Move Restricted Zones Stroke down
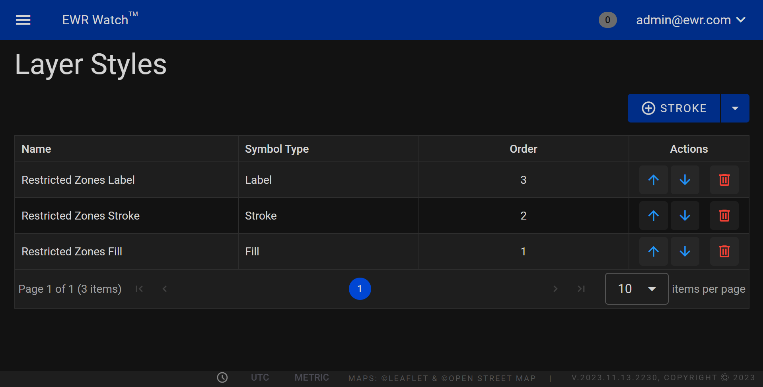This screenshot has height=387, width=763. coord(685,216)
